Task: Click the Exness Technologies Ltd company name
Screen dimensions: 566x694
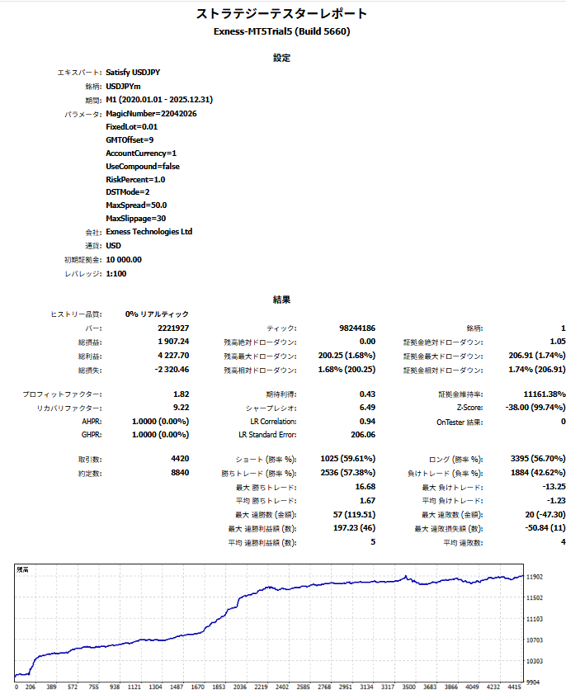Action: click(x=149, y=232)
